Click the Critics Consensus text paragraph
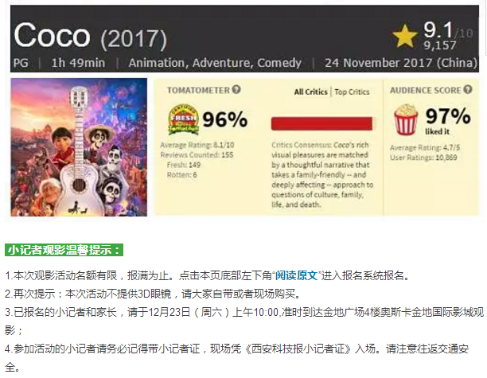This screenshot has width=487, height=378. coord(322,175)
